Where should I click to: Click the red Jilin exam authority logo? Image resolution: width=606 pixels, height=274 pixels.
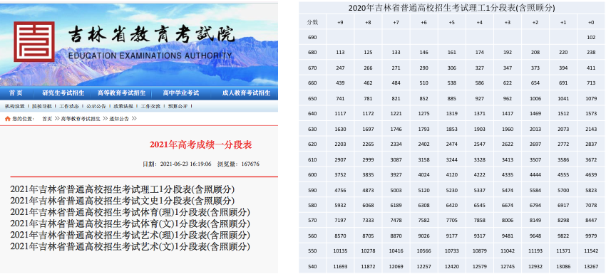(34, 42)
